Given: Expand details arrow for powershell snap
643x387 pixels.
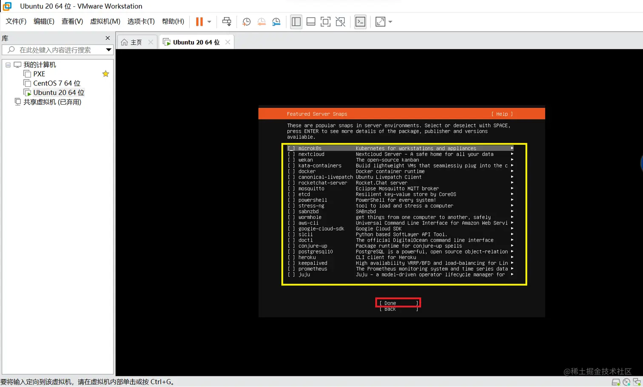Looking at the screenshot, I should [512, 200].
